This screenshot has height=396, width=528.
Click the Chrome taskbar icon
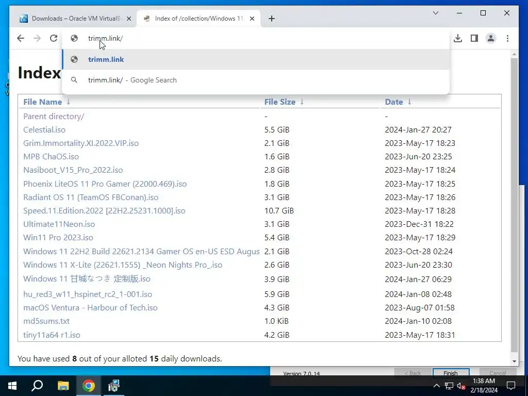pyautogui.click(x=89, y=386)
